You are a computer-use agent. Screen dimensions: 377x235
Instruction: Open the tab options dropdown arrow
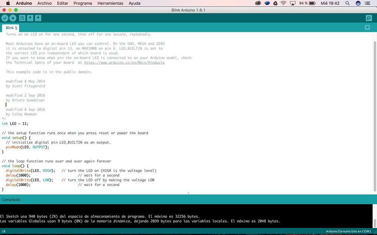pos(367,28)
